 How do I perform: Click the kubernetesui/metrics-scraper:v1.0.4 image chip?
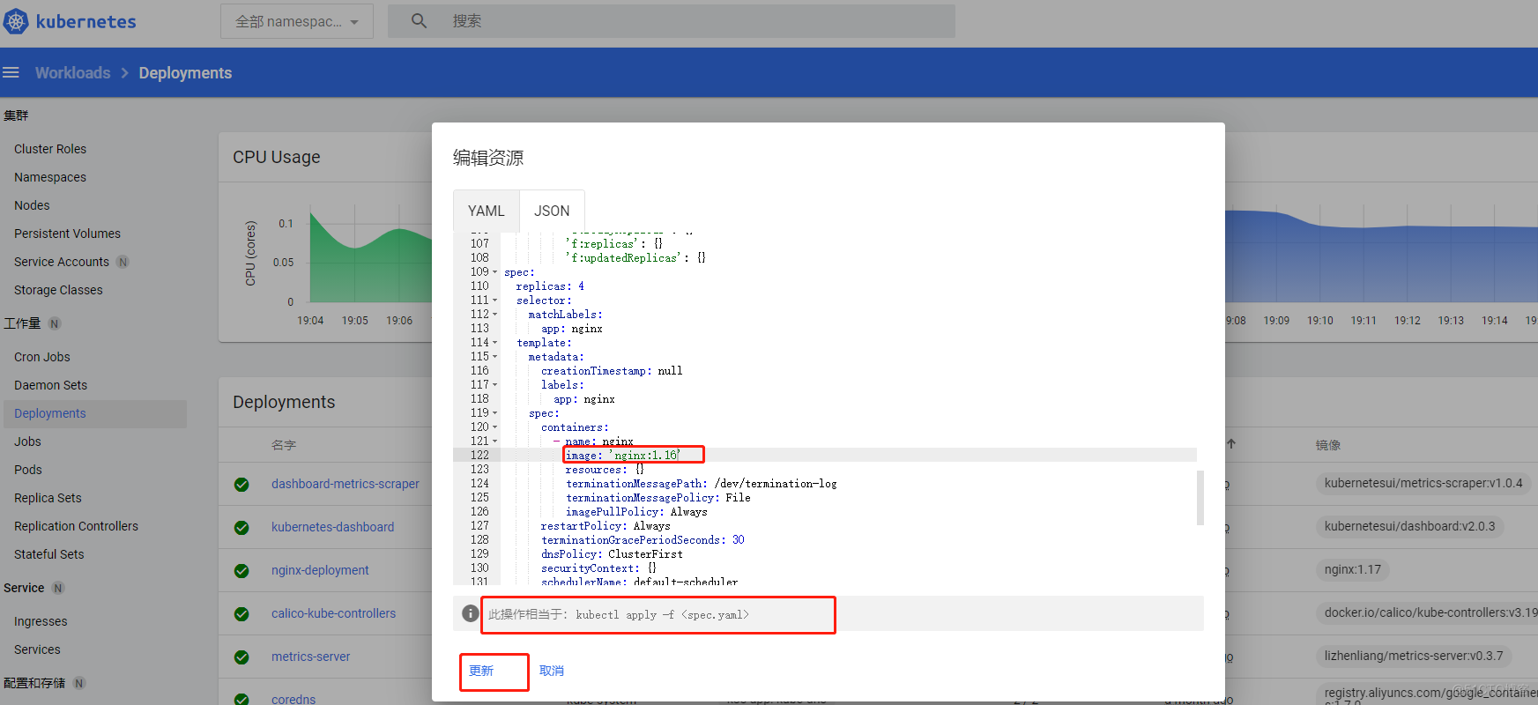pyautogui.click(x=1423, y=483)
